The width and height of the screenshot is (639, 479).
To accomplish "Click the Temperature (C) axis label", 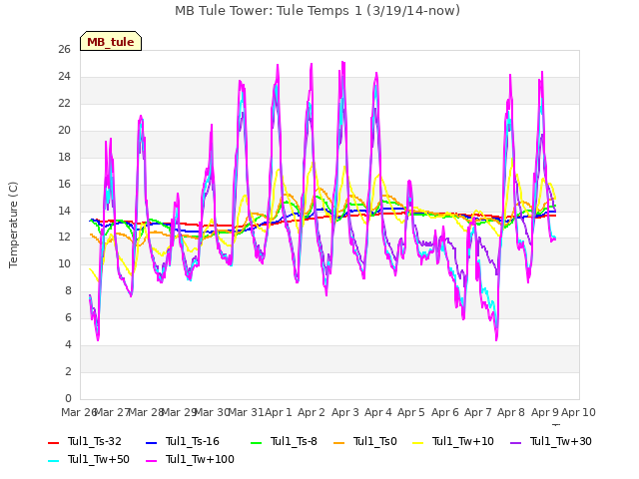I will pyautogui.click(x=13, y=225).
